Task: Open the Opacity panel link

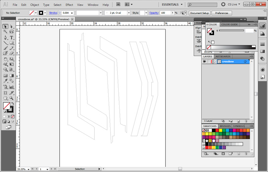Action: pyautogui.click(x=154, y=13)
